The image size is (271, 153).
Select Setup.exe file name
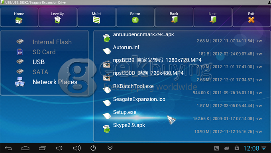tap(125, 112)
